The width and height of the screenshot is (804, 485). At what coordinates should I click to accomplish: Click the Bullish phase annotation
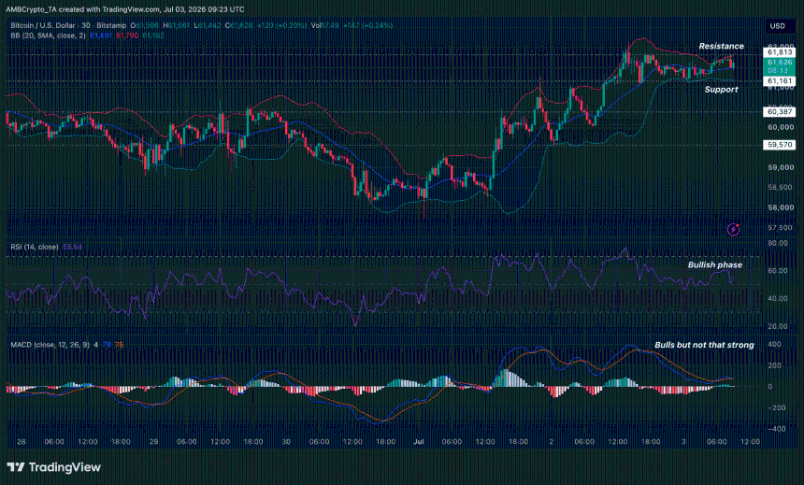pos(715,264)
